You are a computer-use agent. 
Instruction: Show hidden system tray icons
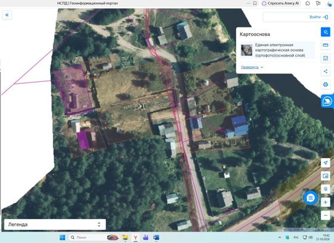[280, 237]
